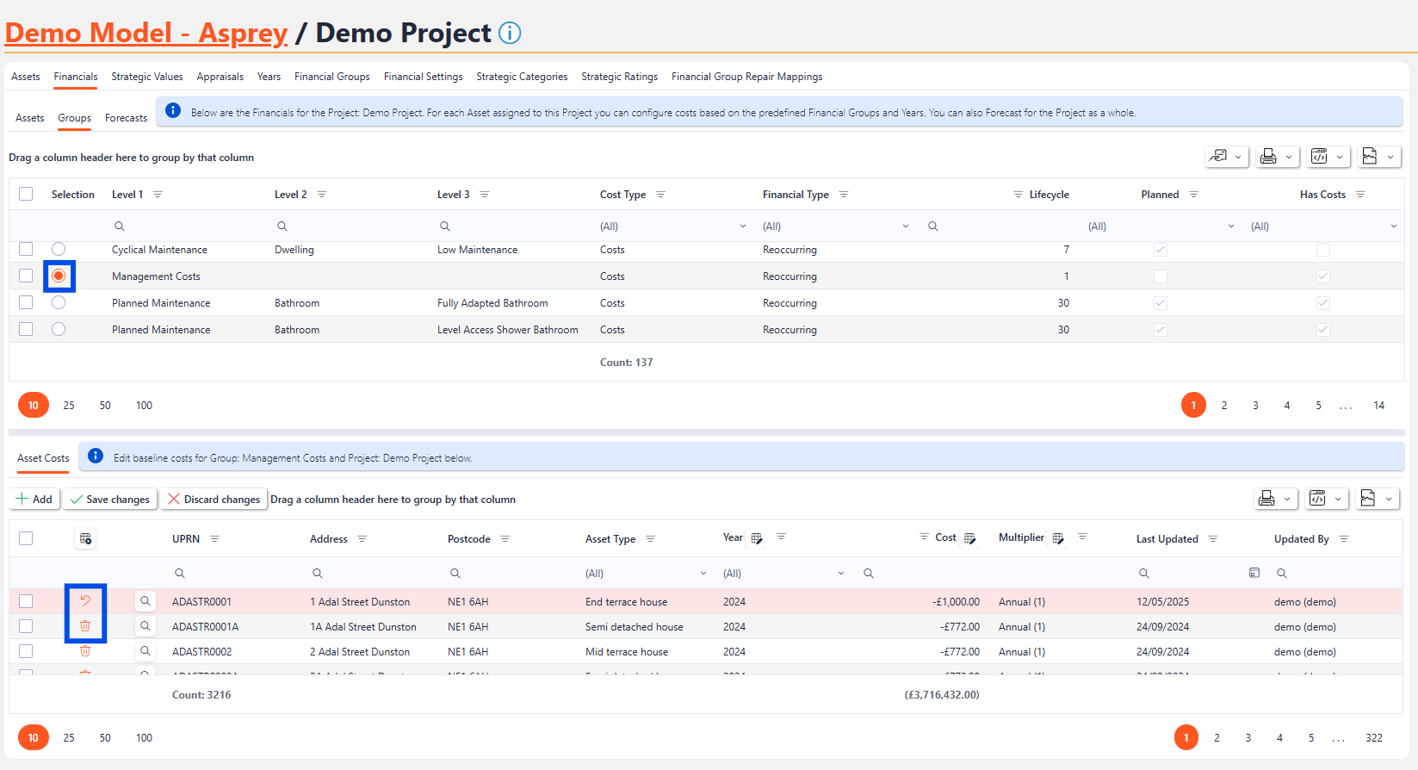The height and width of the screenshot is (770, 1418).
Task: Switch to the Strategic Values tab
Action: [x=147, y=77]
